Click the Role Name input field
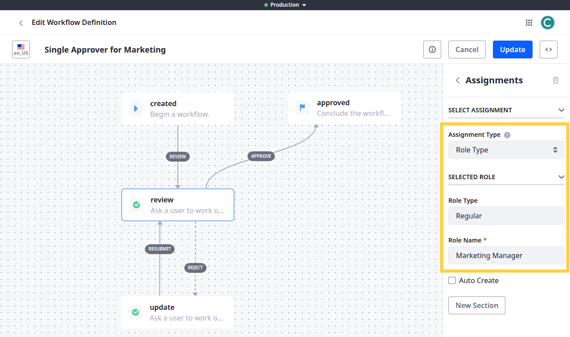570x337 pixels. point(506,255)
